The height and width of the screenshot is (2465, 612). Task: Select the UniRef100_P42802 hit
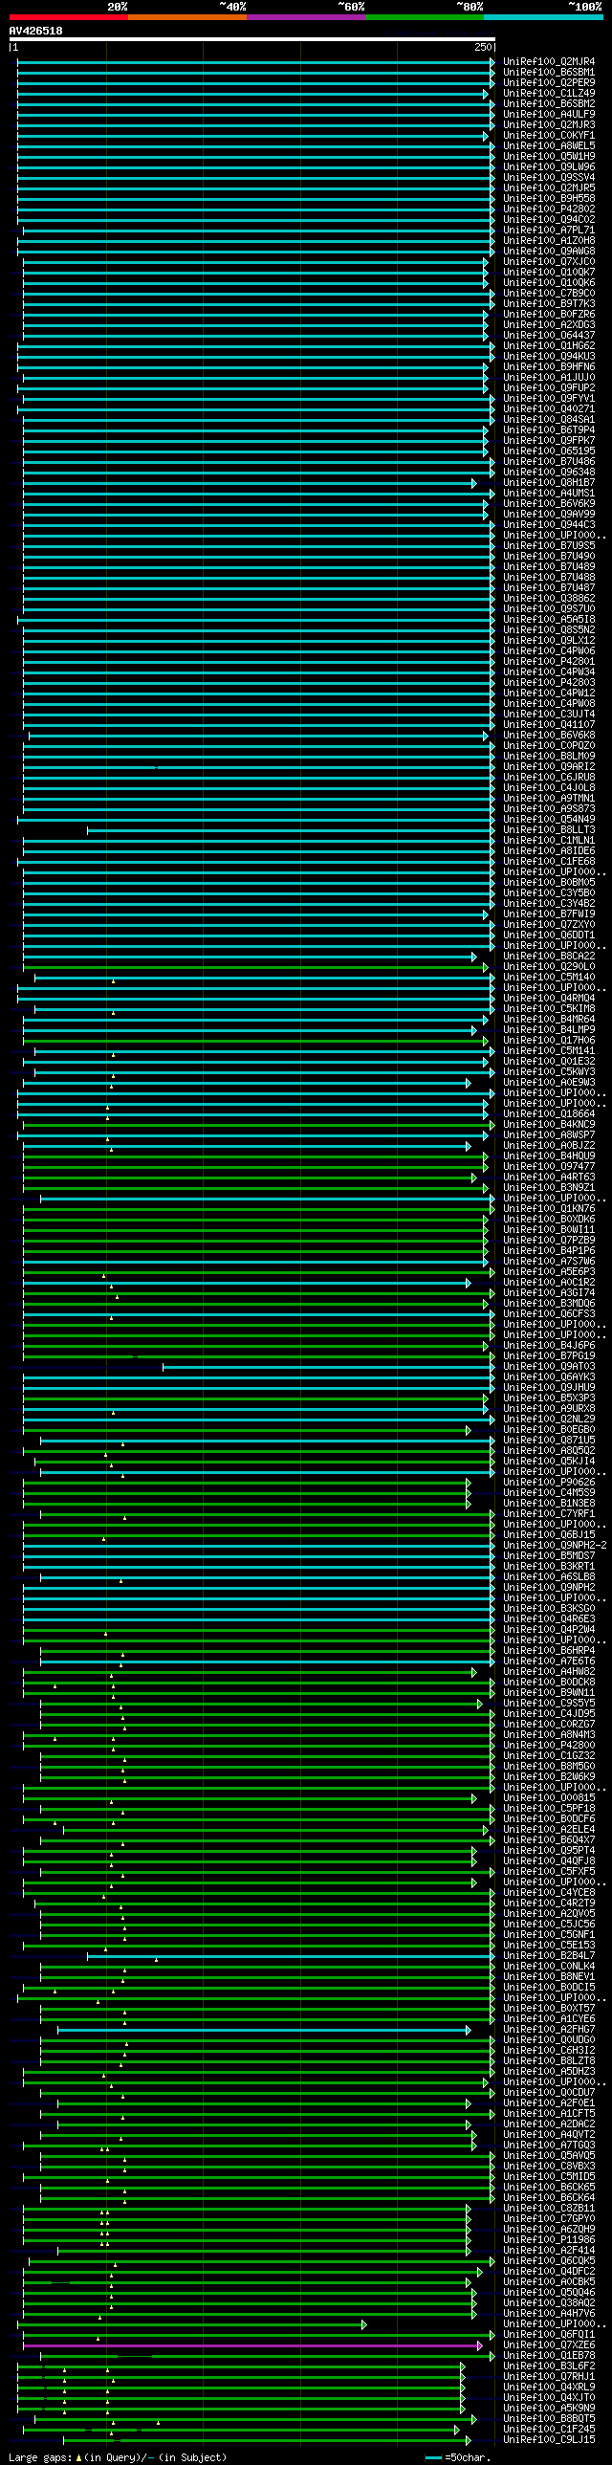pyautogui.click(x=549, y=209)
